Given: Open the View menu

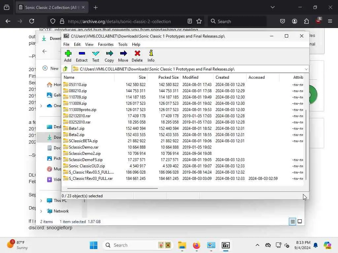Looking at the screenshot, I should click(89, 44).
